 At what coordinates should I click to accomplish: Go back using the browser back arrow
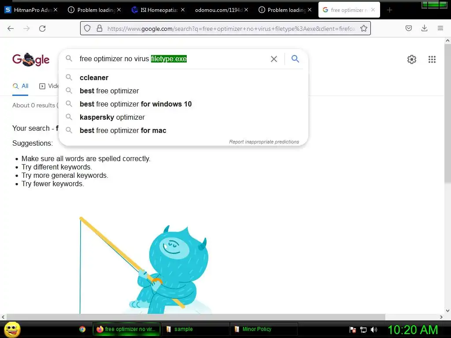coord(11,29)
